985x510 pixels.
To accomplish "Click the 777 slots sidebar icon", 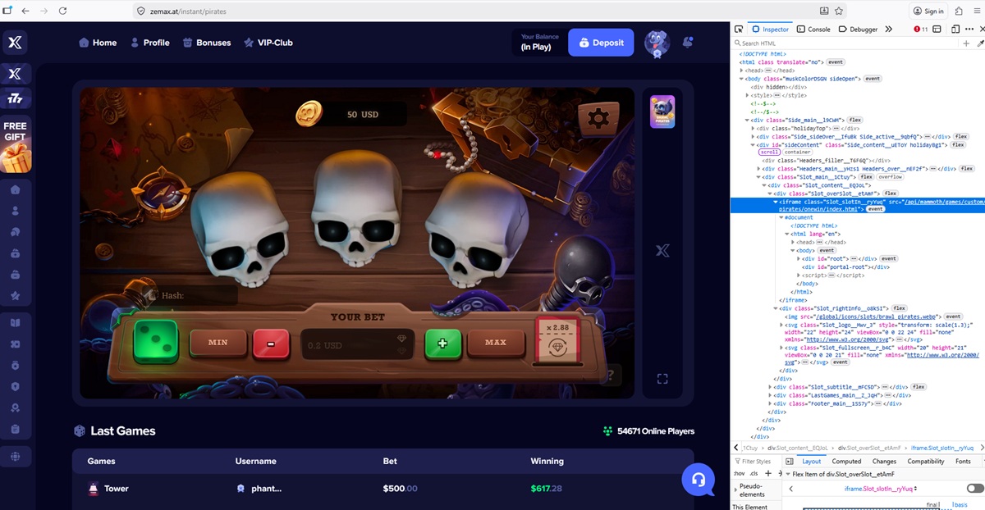I will [x=15, y=99].
